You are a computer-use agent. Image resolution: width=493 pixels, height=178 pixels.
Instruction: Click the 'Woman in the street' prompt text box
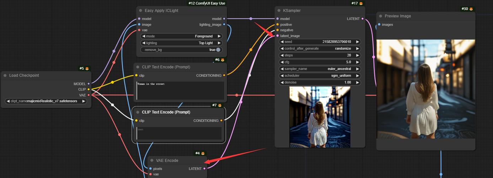tap(180, 90)
